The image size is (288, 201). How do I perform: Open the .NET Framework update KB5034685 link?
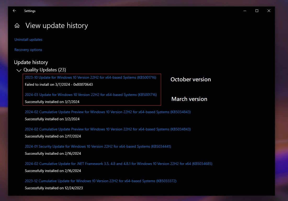(118, 164)
